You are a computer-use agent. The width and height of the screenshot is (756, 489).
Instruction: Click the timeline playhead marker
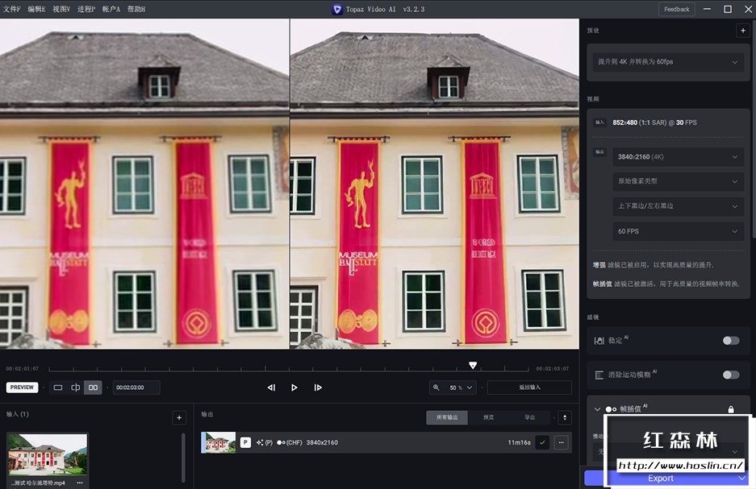(473, 365)
